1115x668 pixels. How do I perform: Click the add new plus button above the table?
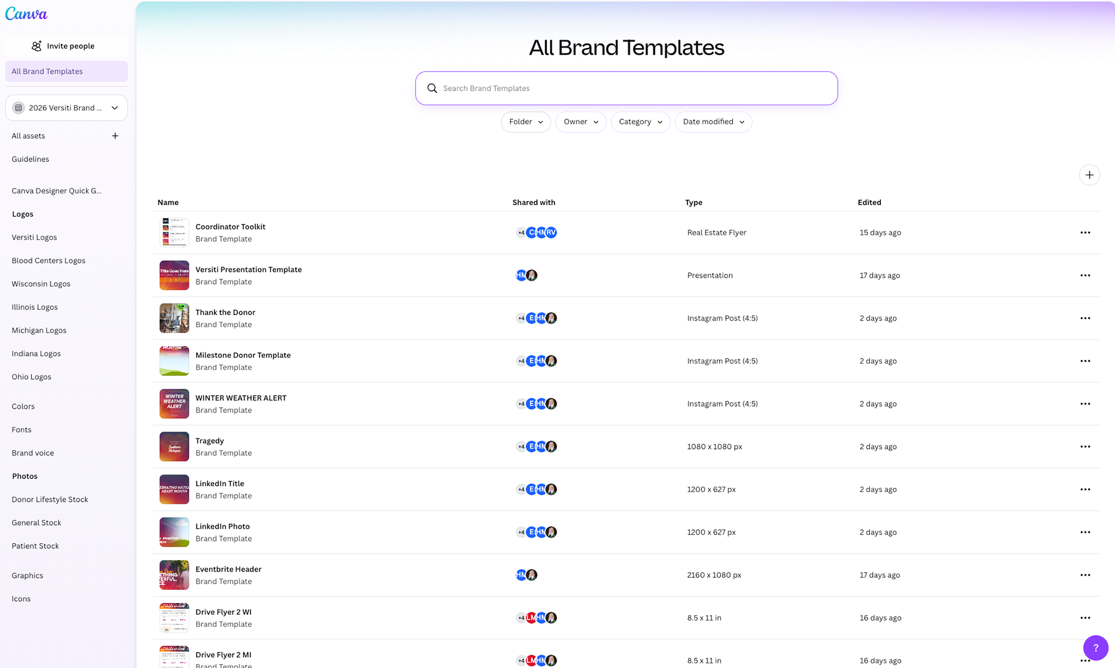(x=1089, y=175)
